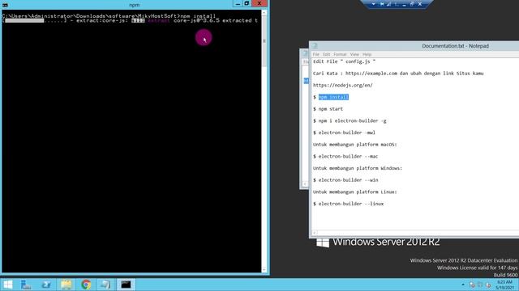
Task: Click the Documentation.txt - Notepad title bar
Action: [455, 46]
